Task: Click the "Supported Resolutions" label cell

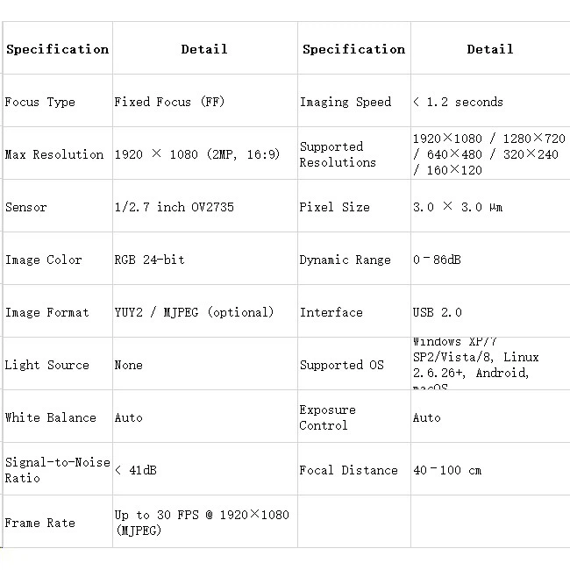Action: point(338,154)
